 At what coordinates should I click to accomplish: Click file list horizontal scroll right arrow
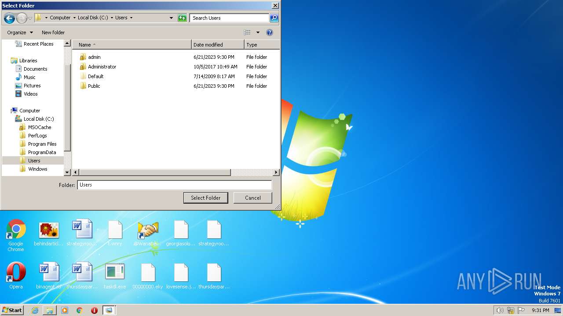tap(276, 172)
